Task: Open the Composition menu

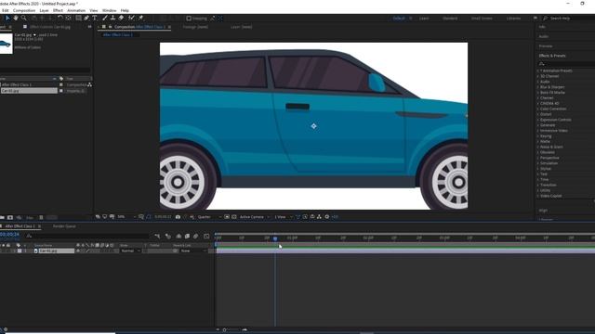Action: tap(24, 10)
